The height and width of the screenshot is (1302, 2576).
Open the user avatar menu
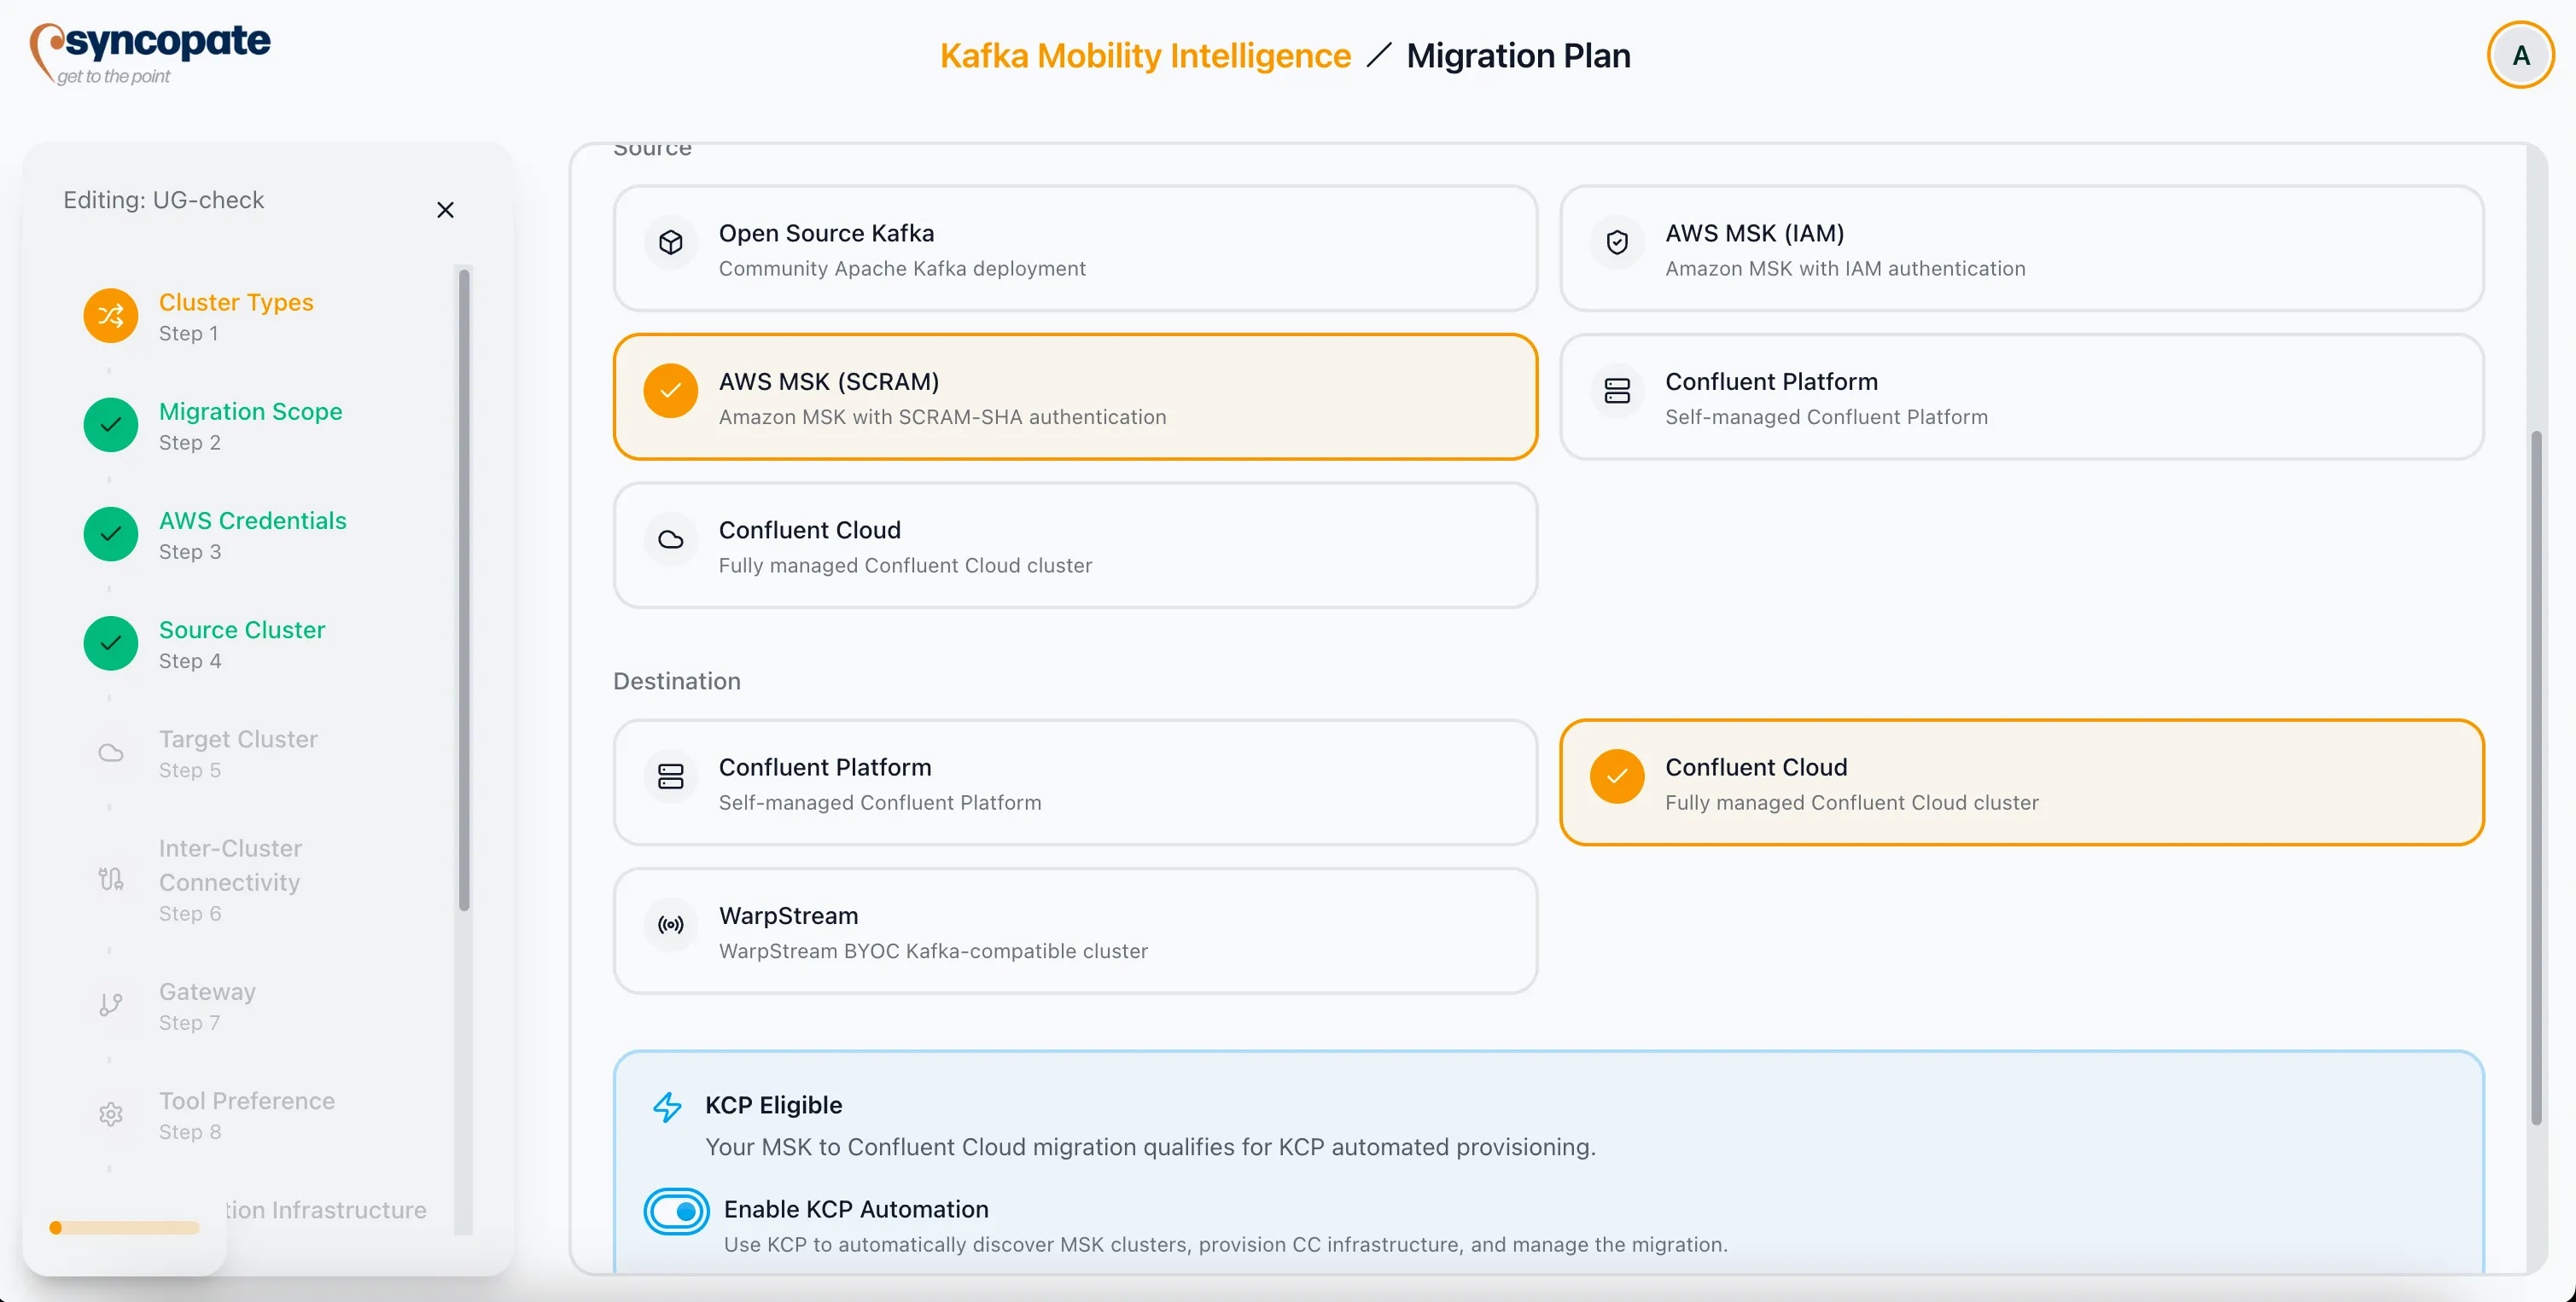tap(2521, 55)
